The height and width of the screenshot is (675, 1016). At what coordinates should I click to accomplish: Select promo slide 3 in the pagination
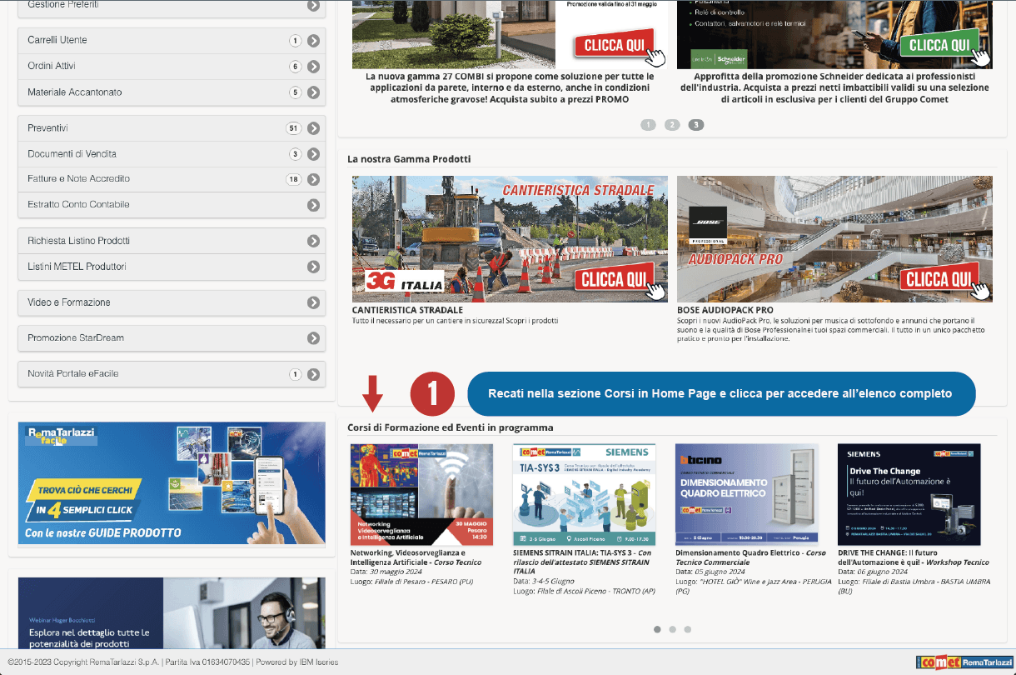click(x=696, y=125)
